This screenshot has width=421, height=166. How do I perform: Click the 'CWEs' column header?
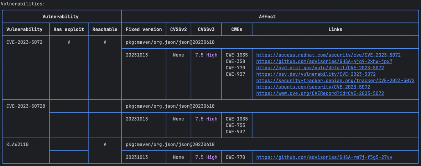coord(237,30)
